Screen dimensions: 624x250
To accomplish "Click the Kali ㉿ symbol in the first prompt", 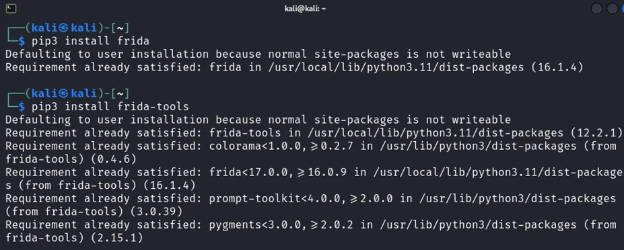I will (64, 28).
